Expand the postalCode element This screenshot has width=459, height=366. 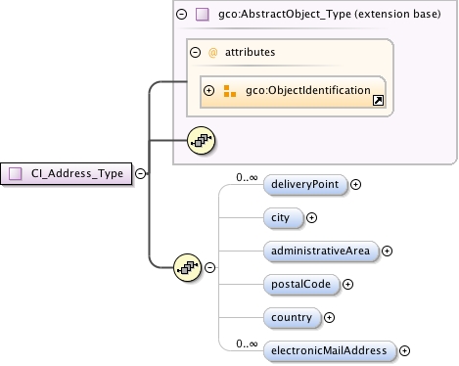tap(347, 285)
